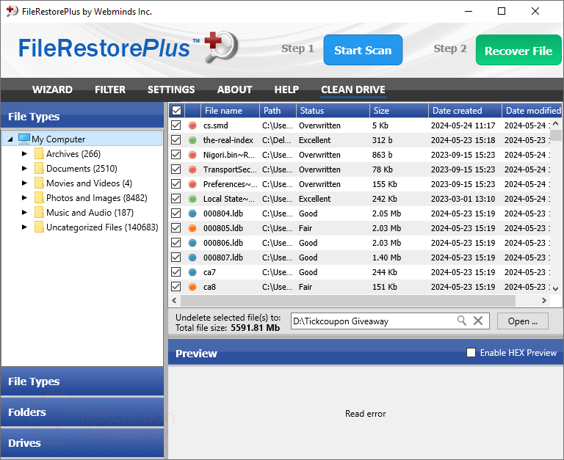Uncheck the the-real-index file checkbox
The width and height of the screenshot is (564, 460).
tap(176, 140)
